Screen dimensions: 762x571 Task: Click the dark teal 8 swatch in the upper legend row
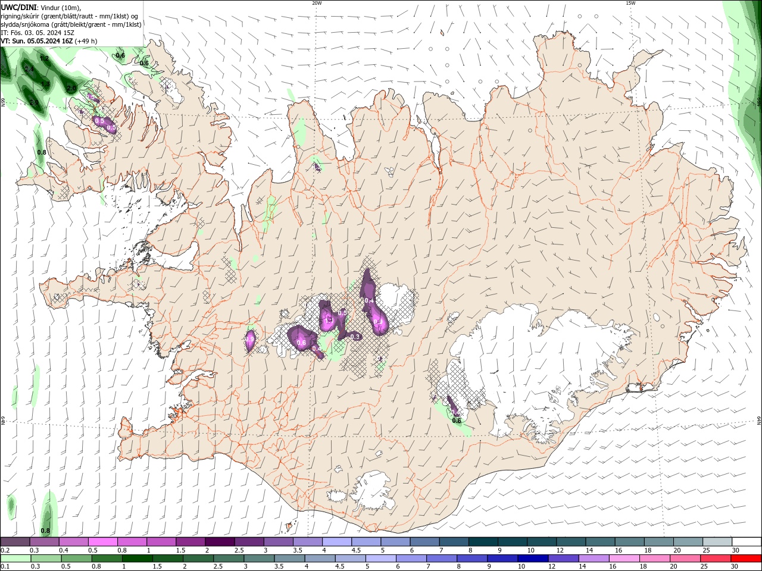[483, 541]
